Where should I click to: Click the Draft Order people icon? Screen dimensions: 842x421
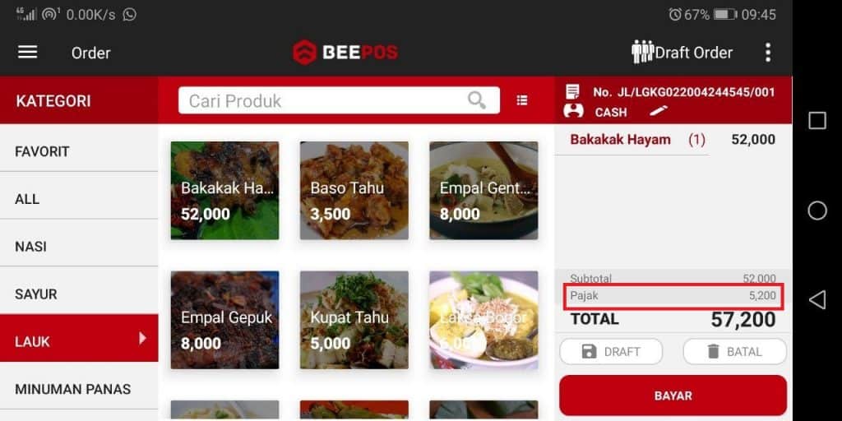(642, 52)
